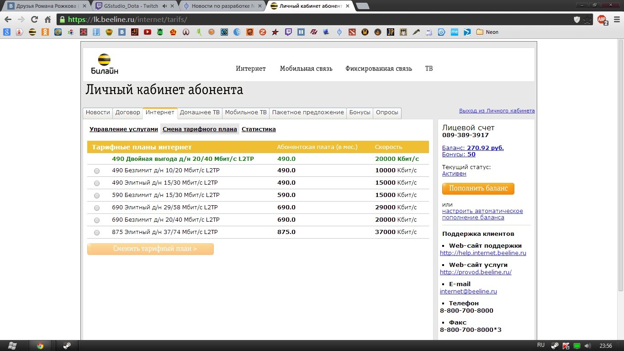Switch to the Новости tab

[98, 112]
